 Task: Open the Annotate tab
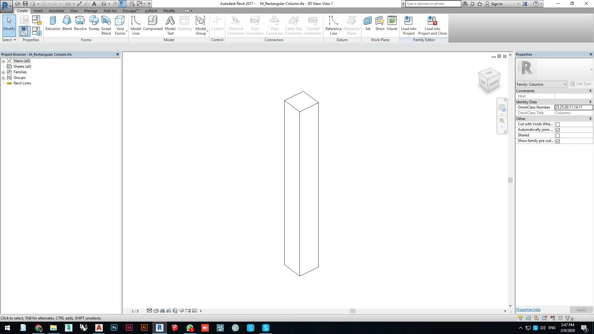56,11
